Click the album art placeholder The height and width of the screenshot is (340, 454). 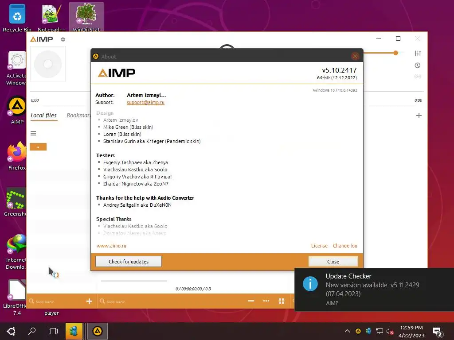coord(48,64)
